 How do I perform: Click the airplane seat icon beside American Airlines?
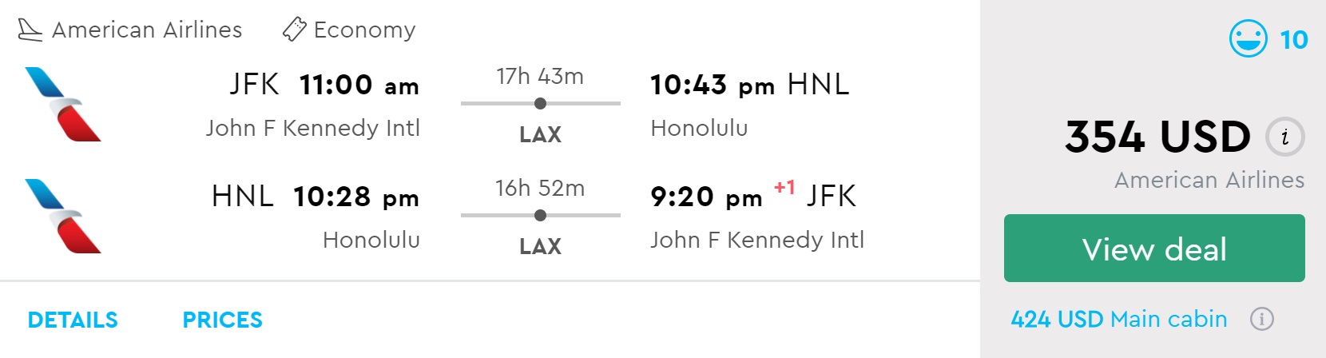click(30, 30)
